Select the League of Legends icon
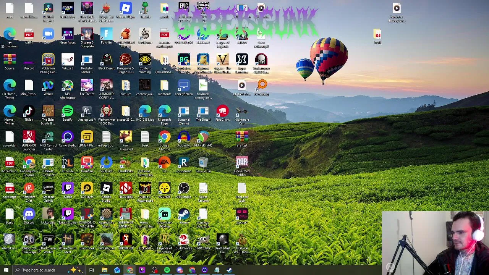This screenshot has width=489, height=275. point(222,38)
